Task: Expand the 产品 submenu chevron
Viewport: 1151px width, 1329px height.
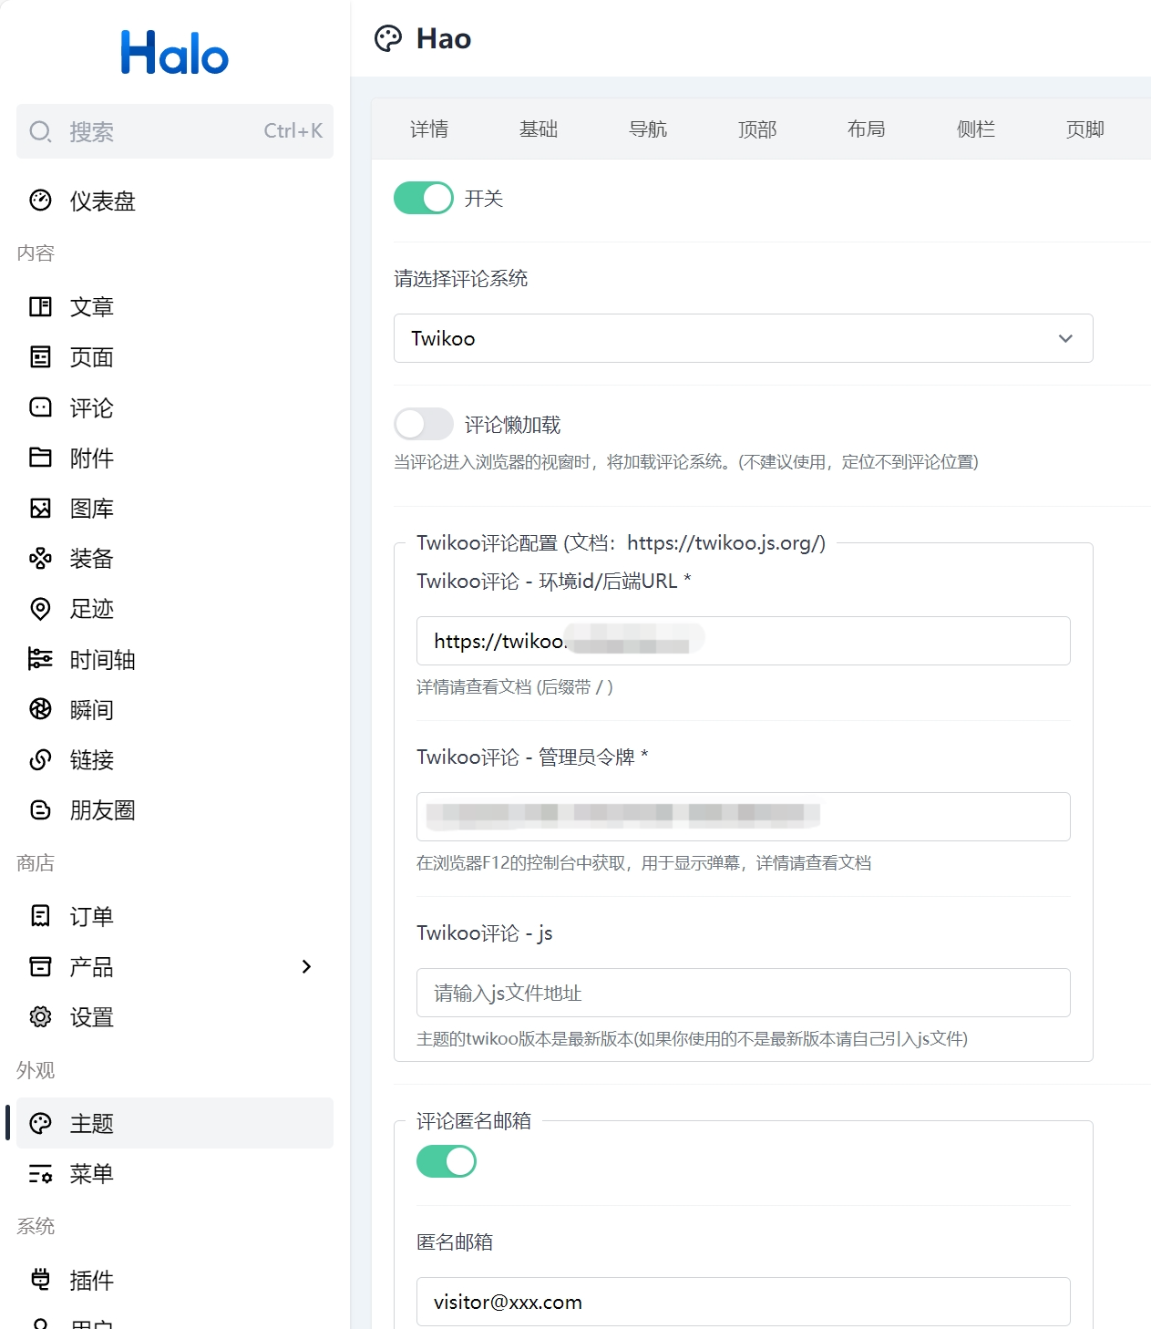Action: coord(306,966)
